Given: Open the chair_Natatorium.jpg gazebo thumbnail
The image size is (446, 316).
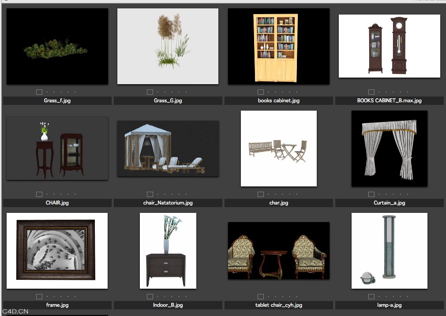Looking at the screenshot, I should click(x=168, y=149).
